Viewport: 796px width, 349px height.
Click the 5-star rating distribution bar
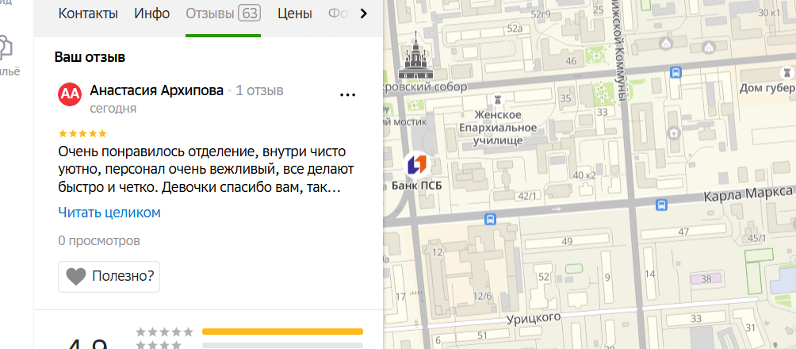coord(283,332)
